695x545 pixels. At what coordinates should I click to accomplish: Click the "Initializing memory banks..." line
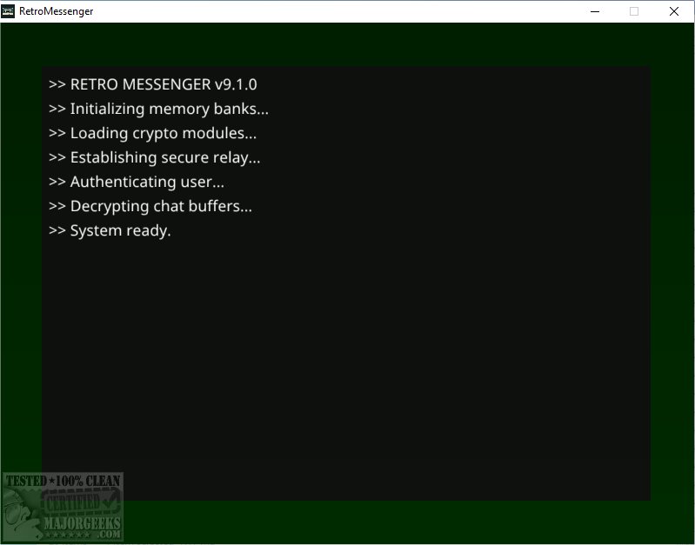tap(169, 109)
